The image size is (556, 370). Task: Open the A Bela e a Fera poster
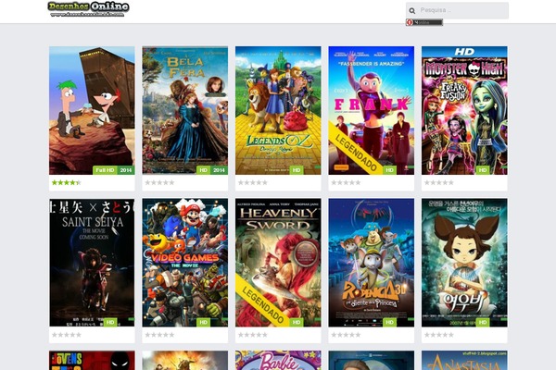click(x=185, y=110)
